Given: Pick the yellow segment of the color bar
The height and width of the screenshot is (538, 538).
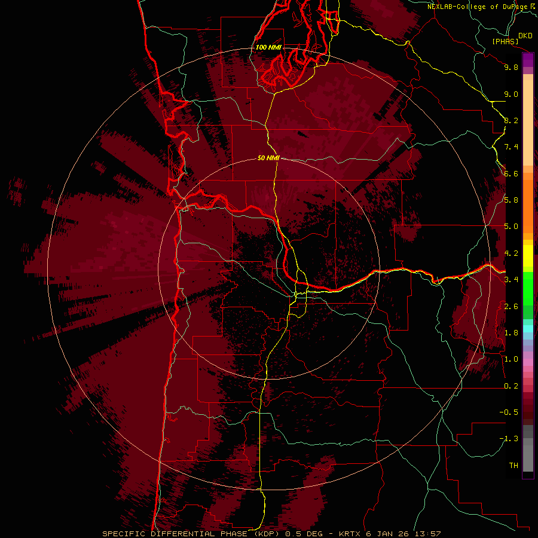Looking at the screenshot, I should click(x=528, y=256).
